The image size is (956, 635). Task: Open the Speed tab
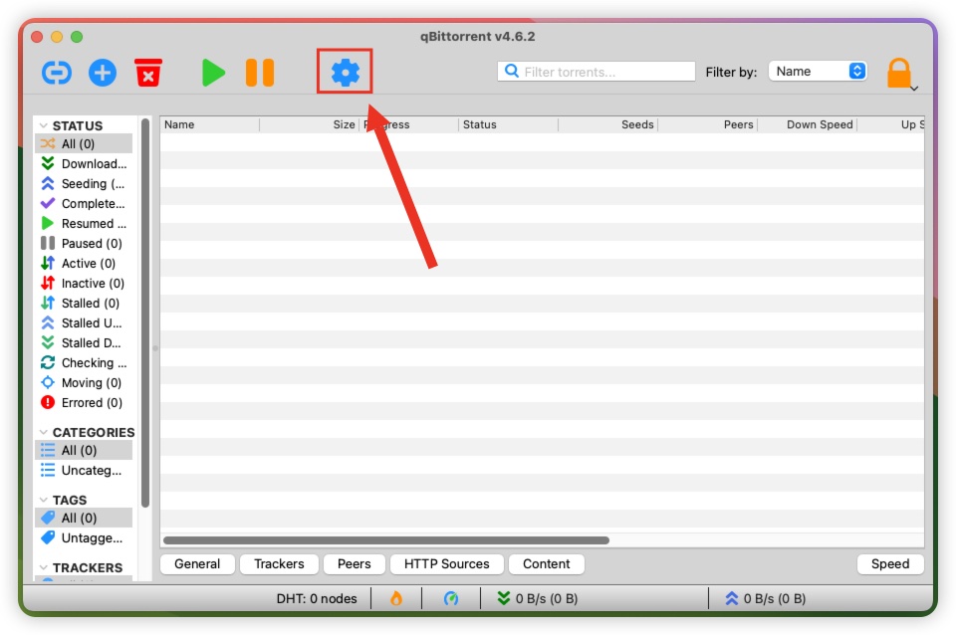point(890,563)
